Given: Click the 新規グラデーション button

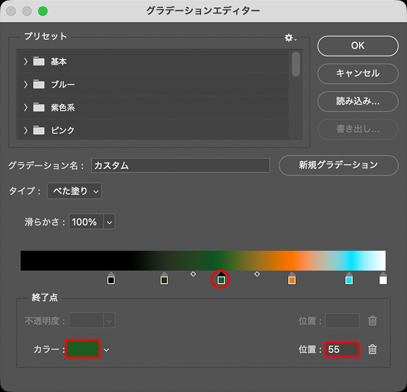Looking at the screenshot, I should click(338, 165).
